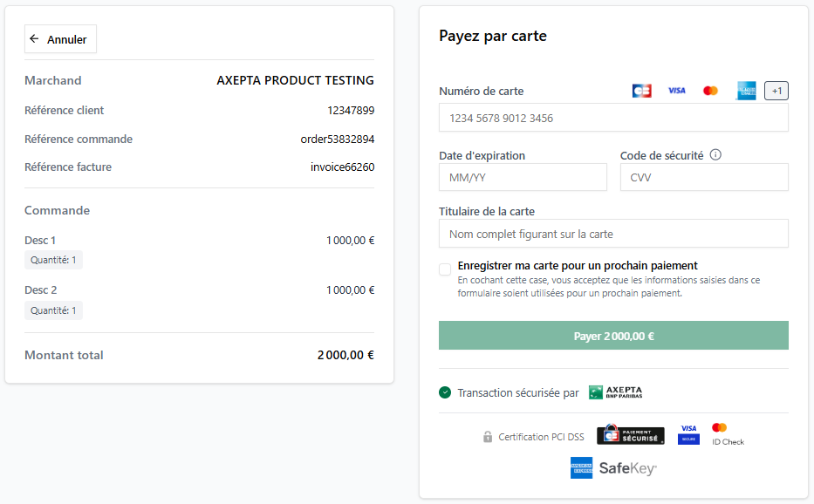Expand additional card brands with +1

[776, 91]
